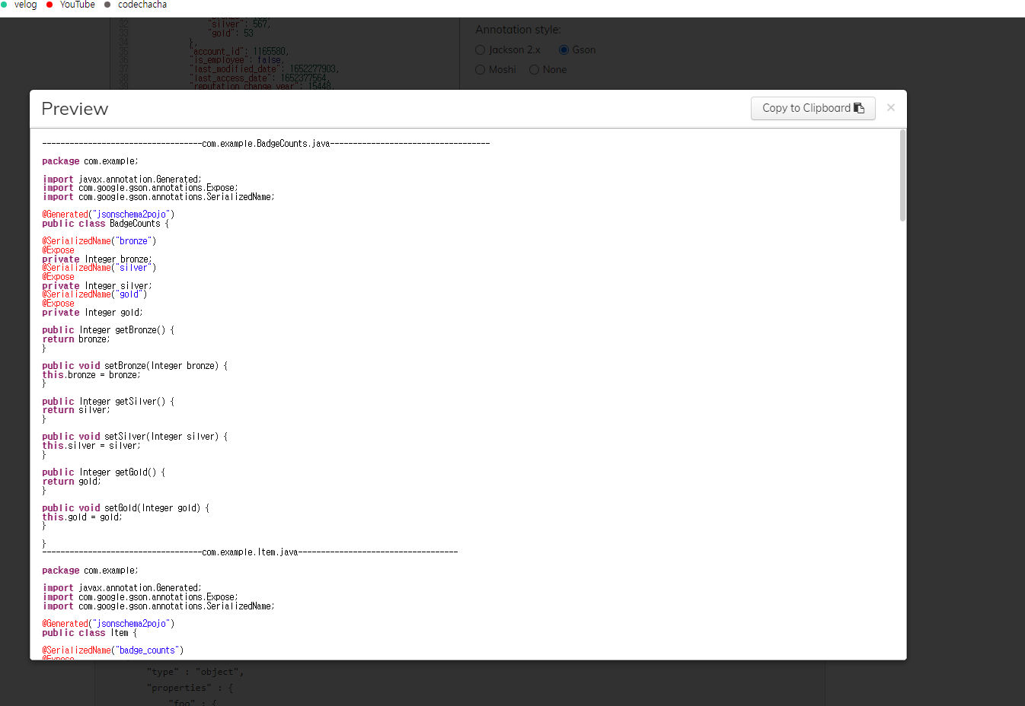Click the Preview scrollbar thumb
Image resolution: width=1025 pixels, height=706 pixels.
902,176
